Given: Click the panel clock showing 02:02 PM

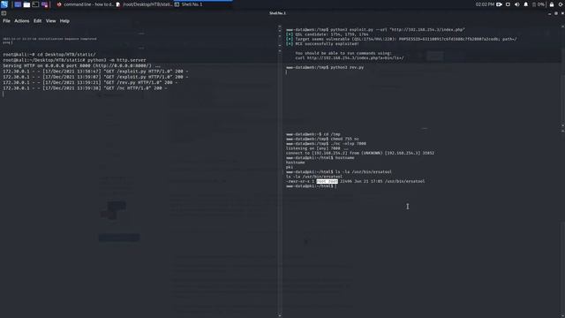Looking at the screenshot, I should (x=485, y=4).
